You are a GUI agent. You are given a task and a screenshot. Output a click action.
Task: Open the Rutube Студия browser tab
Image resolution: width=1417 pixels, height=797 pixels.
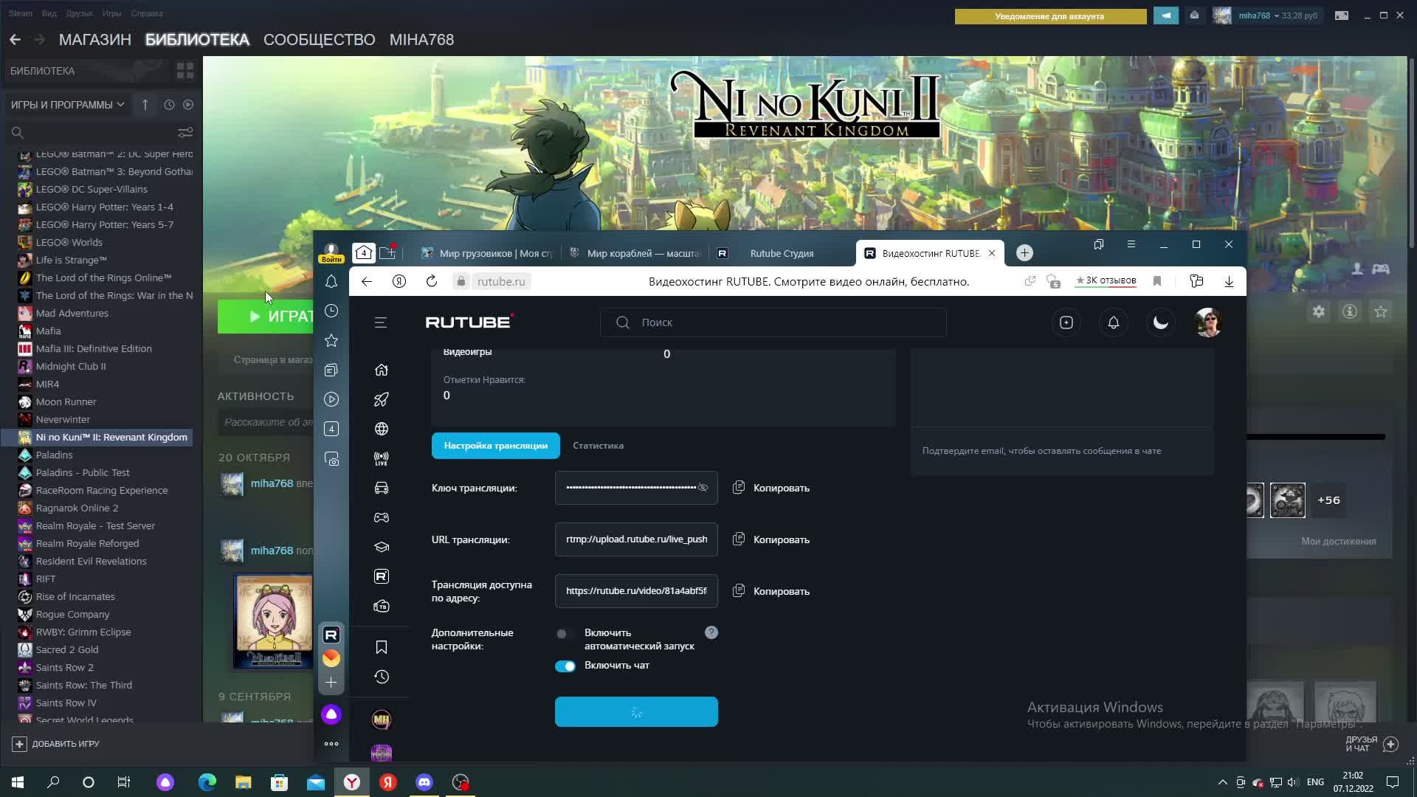(x=781, y=253)
